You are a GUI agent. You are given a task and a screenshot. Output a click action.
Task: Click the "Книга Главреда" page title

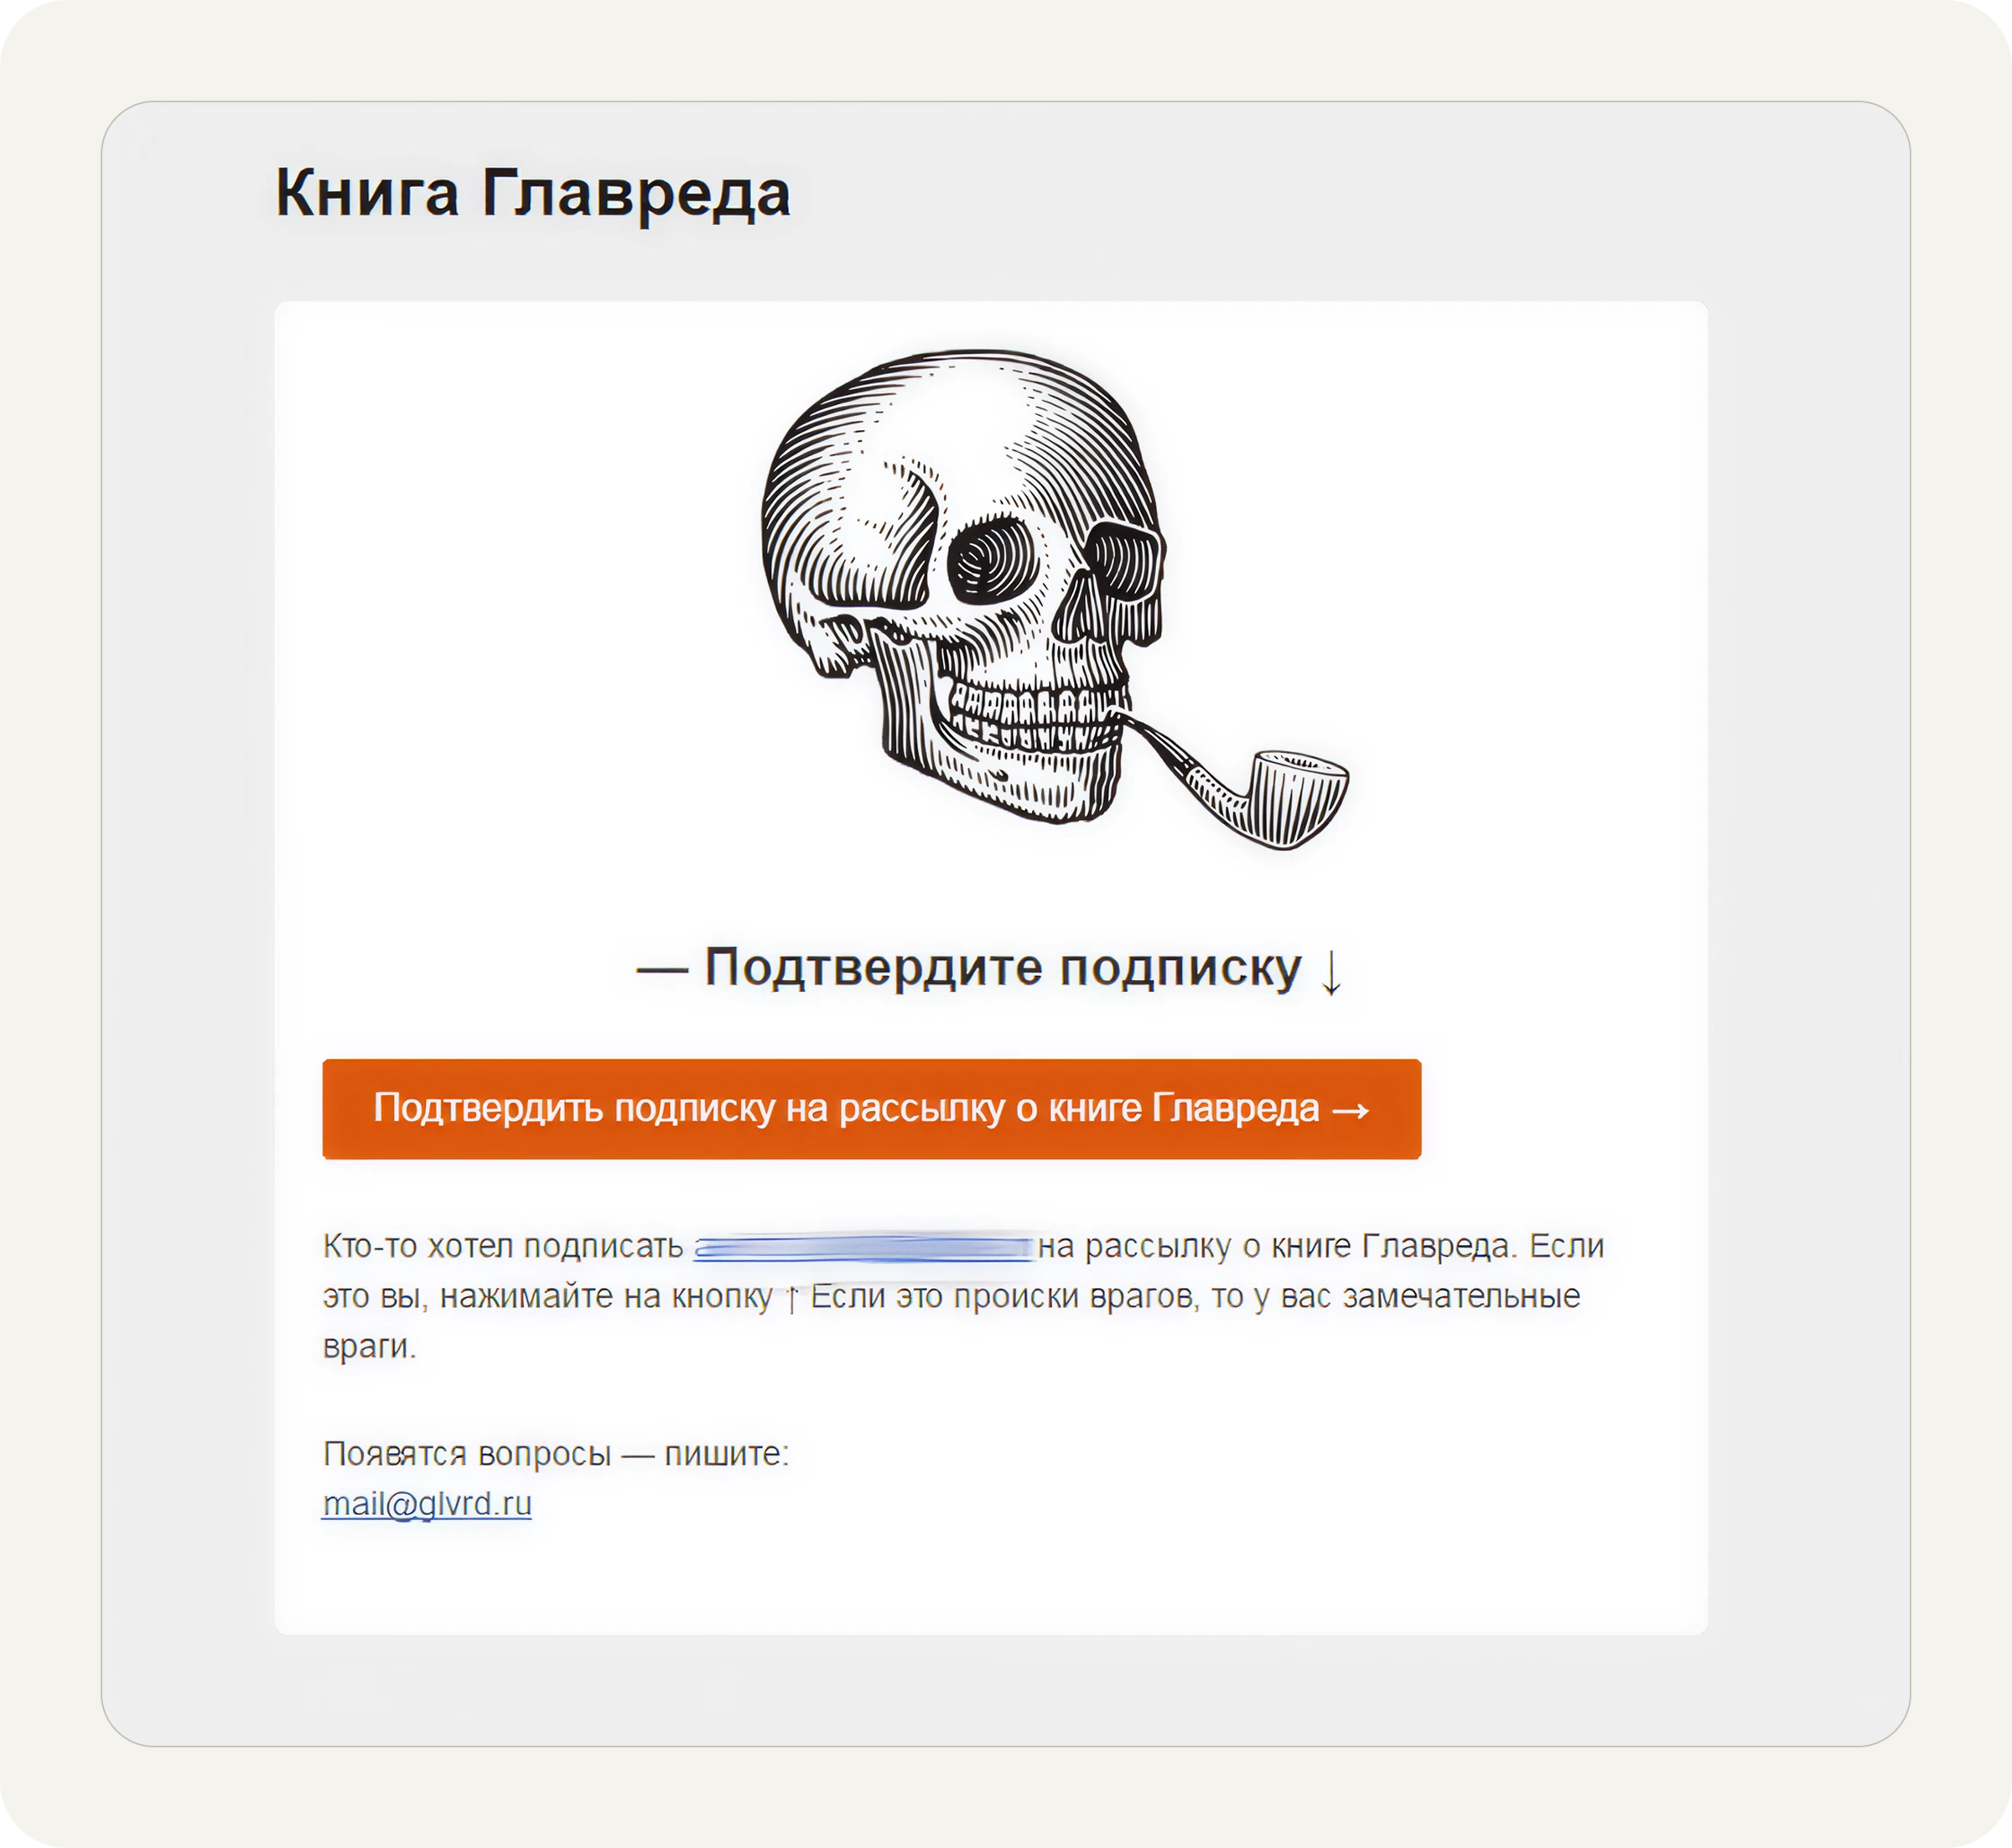coord(533,192)
